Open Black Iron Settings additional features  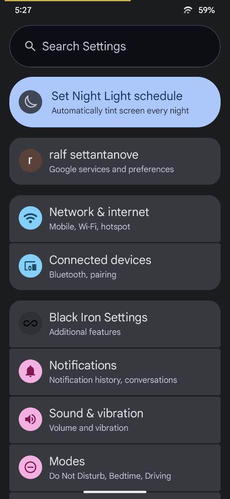click(x=115, y=324)
